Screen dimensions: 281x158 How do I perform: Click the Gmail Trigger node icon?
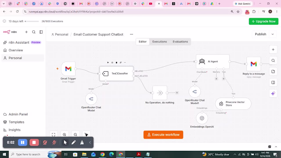click(x=68, y=69)
